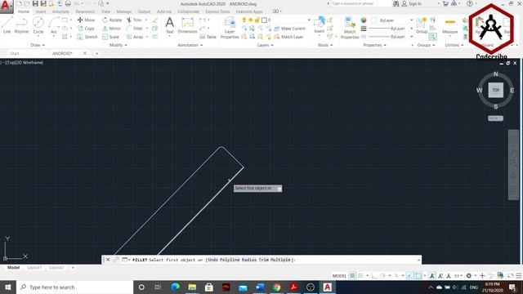The width and height of the screenshot is (523, 294).
Task: Select the Circle tool
Action: (38, 25)
